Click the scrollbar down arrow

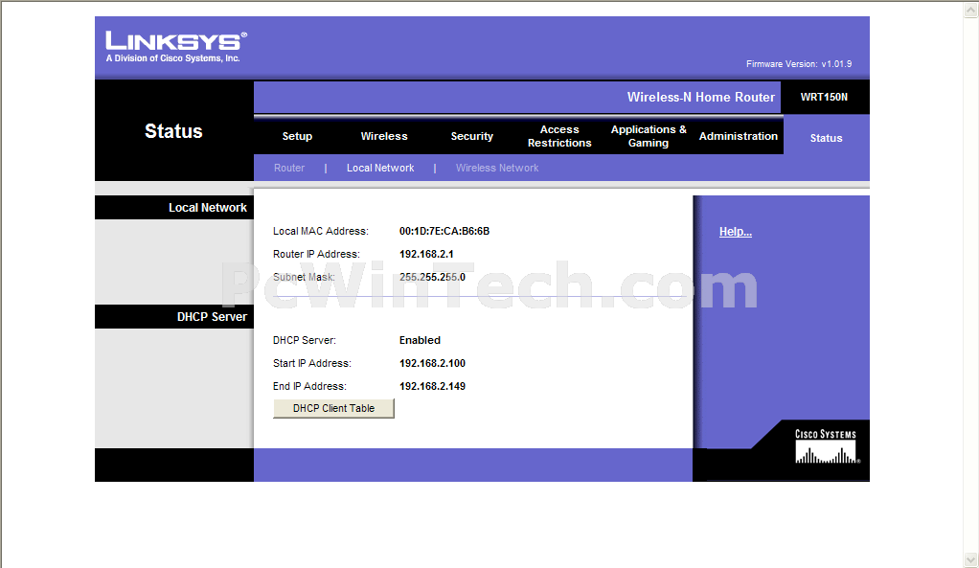[970, 559]
